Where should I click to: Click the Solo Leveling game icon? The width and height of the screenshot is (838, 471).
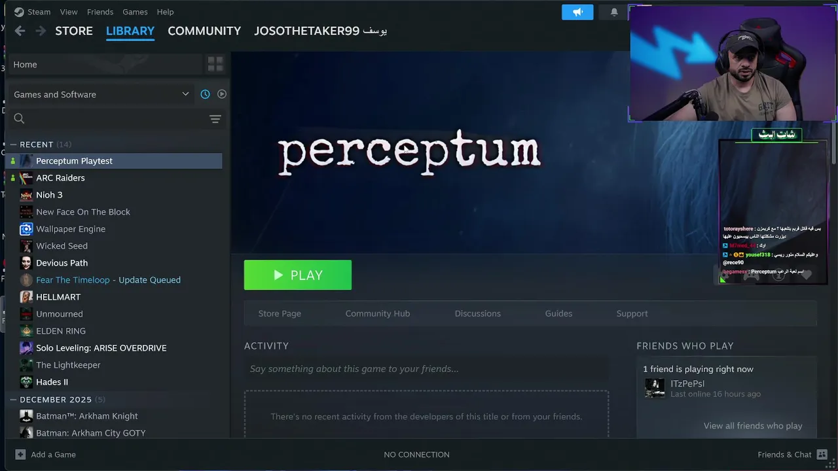[26, 348]
